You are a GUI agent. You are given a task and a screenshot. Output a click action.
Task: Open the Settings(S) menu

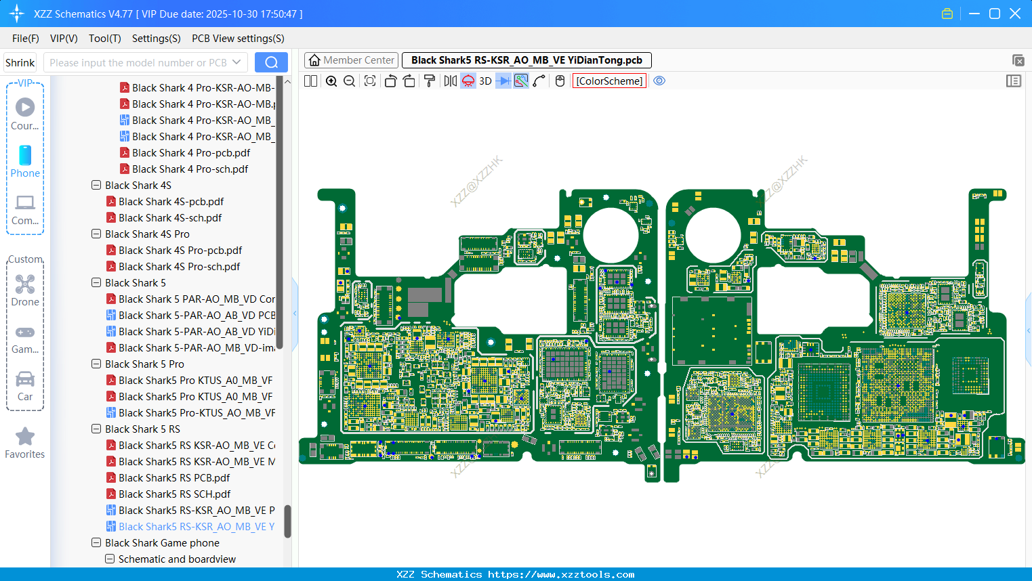[156, 39]
